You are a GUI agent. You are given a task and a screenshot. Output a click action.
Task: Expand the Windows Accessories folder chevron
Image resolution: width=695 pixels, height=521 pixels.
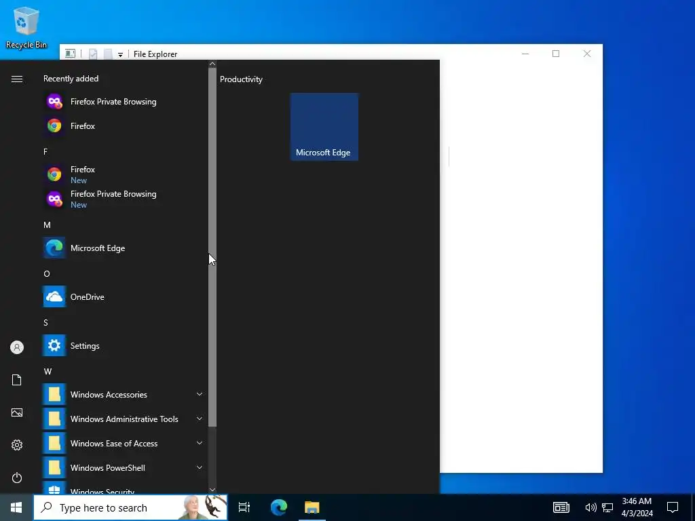click(x=200, y=394)
